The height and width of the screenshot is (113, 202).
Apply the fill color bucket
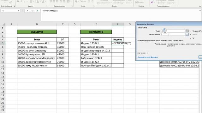tap(38, 1)
